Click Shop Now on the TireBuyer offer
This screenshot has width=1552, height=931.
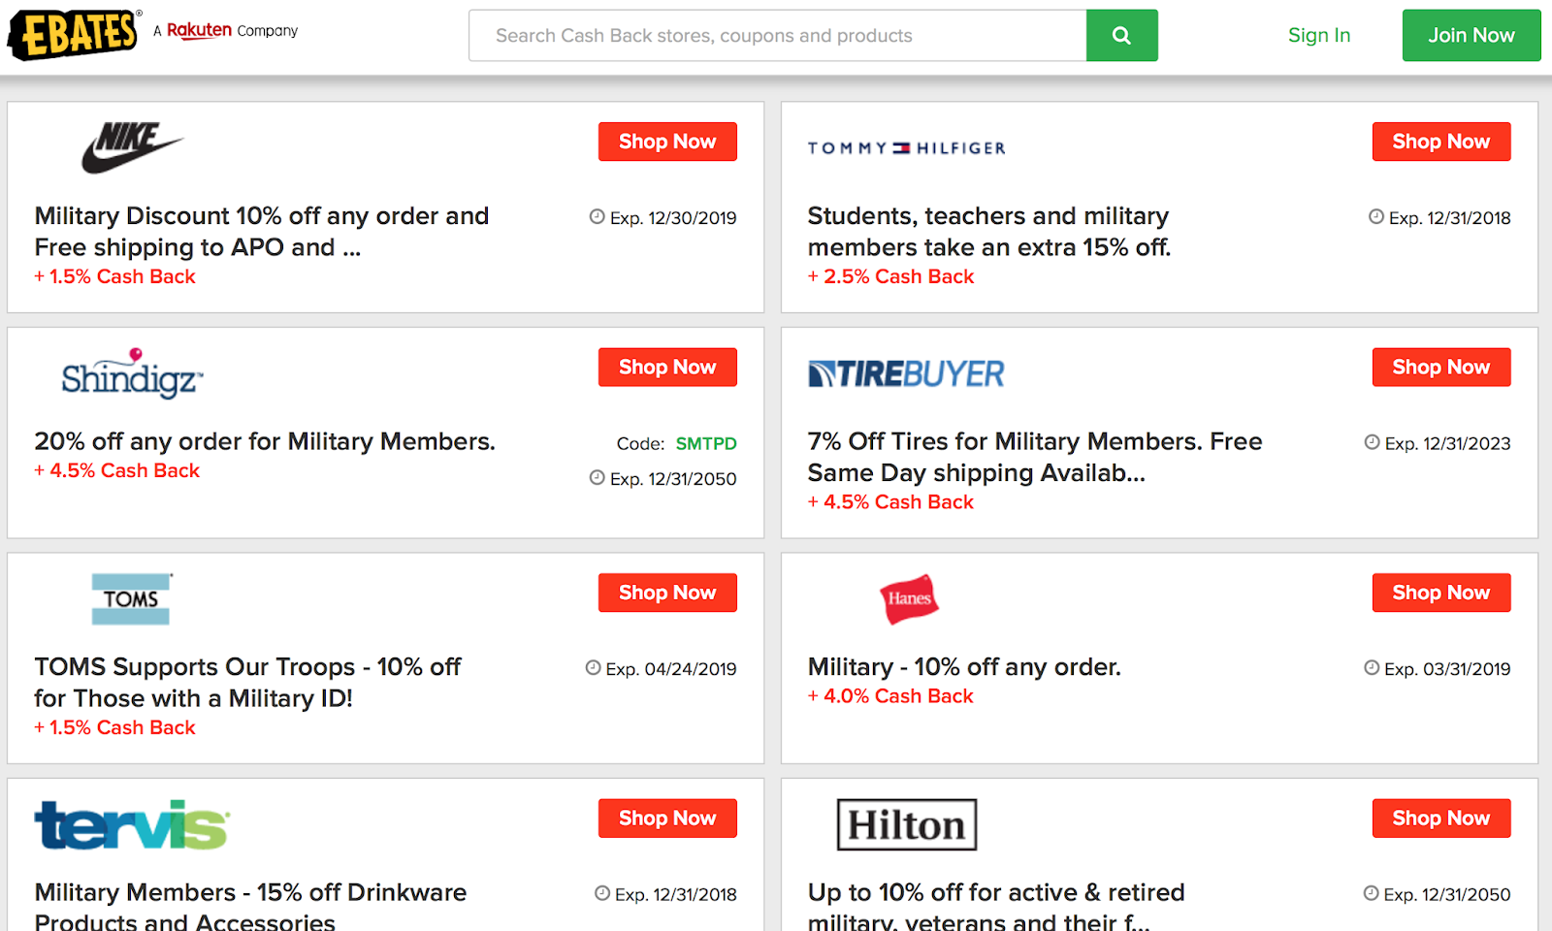(x=1440, y=367)
